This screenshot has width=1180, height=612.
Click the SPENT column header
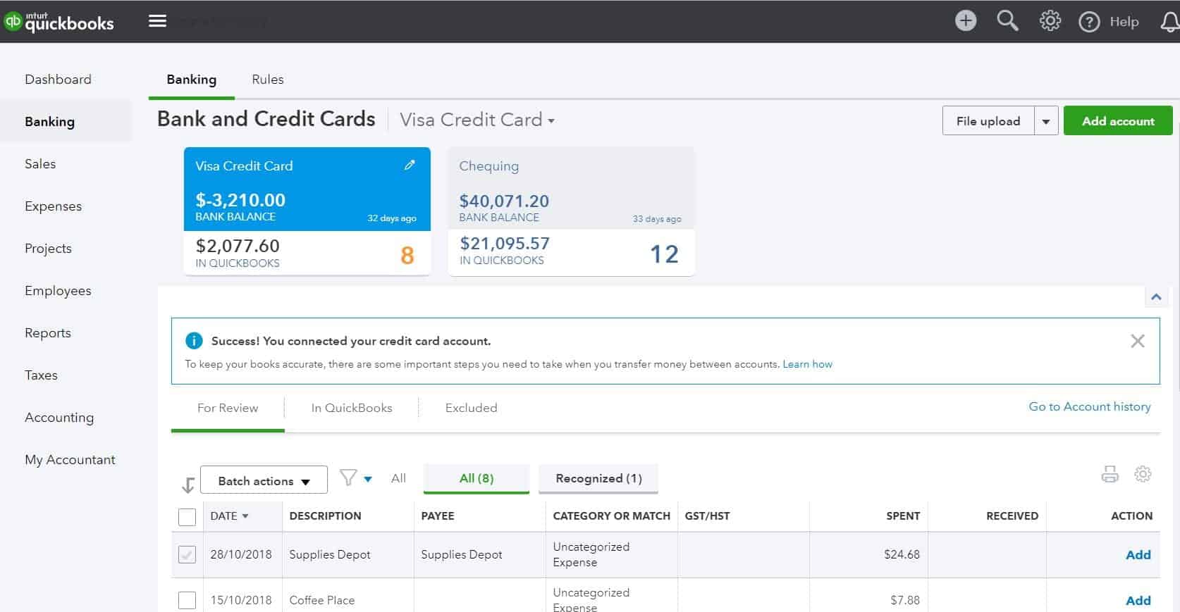pyautogui.click(x=903, y=516)
